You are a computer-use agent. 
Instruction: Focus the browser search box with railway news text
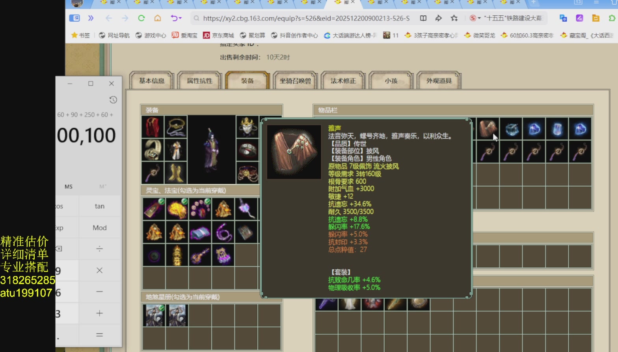[513, 18]
